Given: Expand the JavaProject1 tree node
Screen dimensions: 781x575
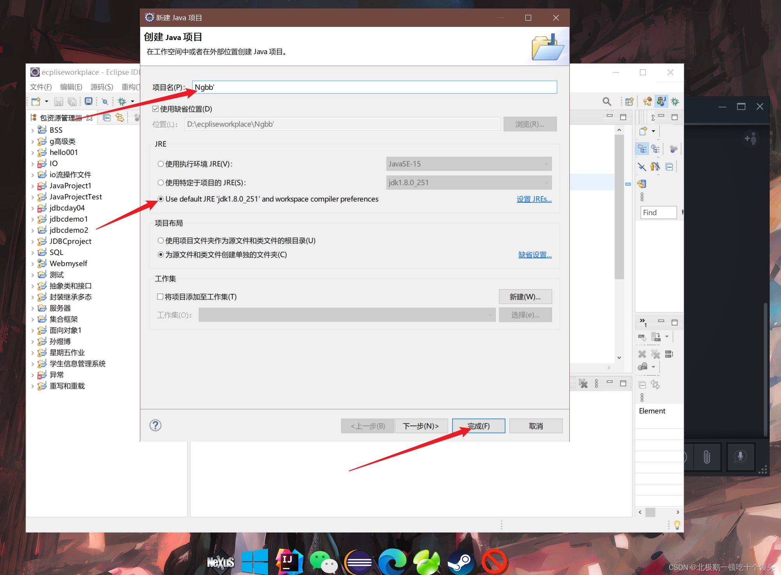Looking at the screenshot, I should 32,186.
